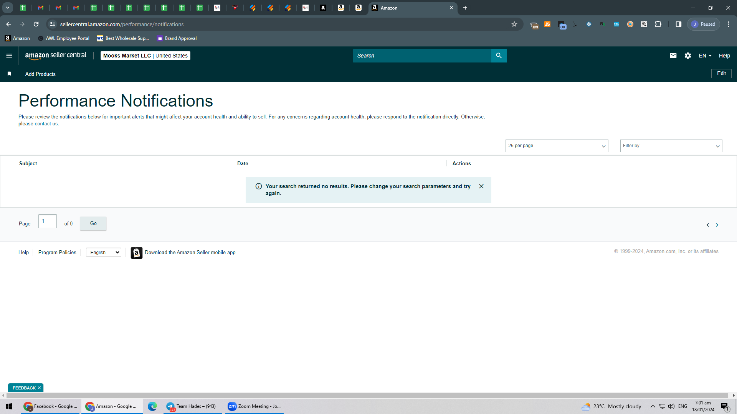View site information icon in address bar
This screenshot has height=414, width=737.
(x=53, y=24)
